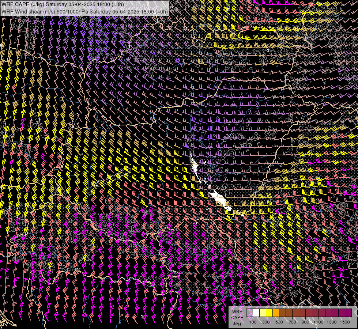Click the legend value 700

tap(292, 322)
